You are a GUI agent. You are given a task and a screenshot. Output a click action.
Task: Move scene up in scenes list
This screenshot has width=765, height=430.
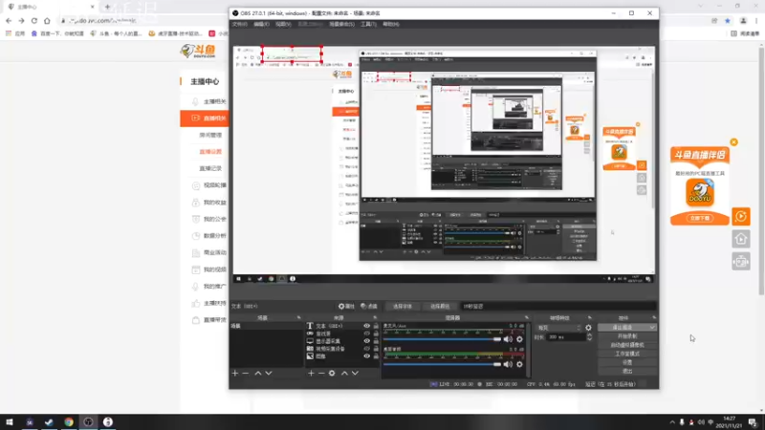coord(258,373)
